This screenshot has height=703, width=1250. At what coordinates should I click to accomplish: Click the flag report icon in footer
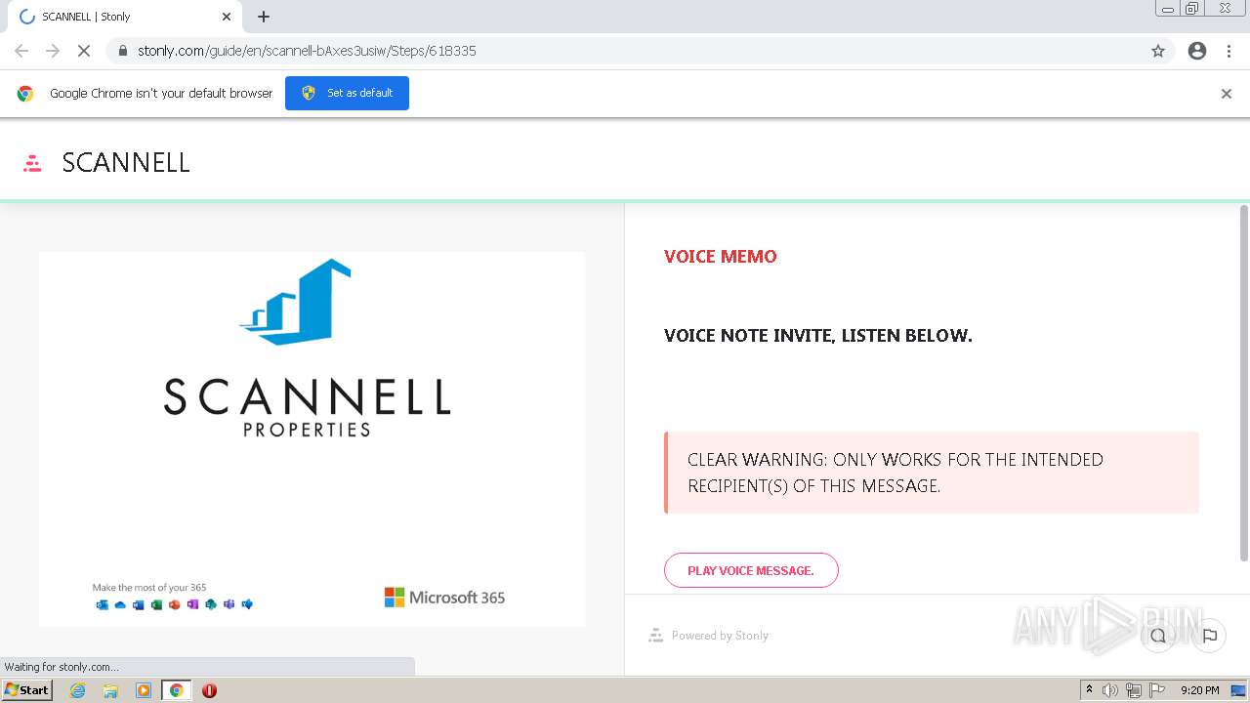(1209, 636)
